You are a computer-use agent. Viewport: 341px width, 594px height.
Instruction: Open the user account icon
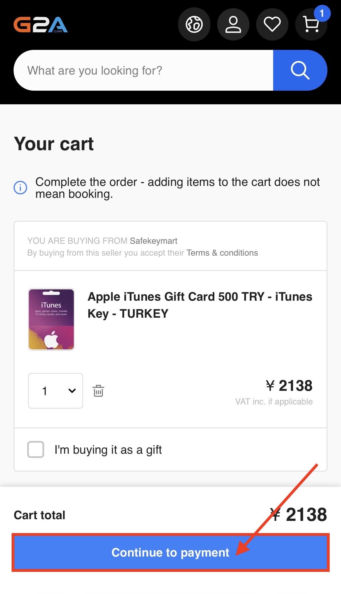coord(233,25)
